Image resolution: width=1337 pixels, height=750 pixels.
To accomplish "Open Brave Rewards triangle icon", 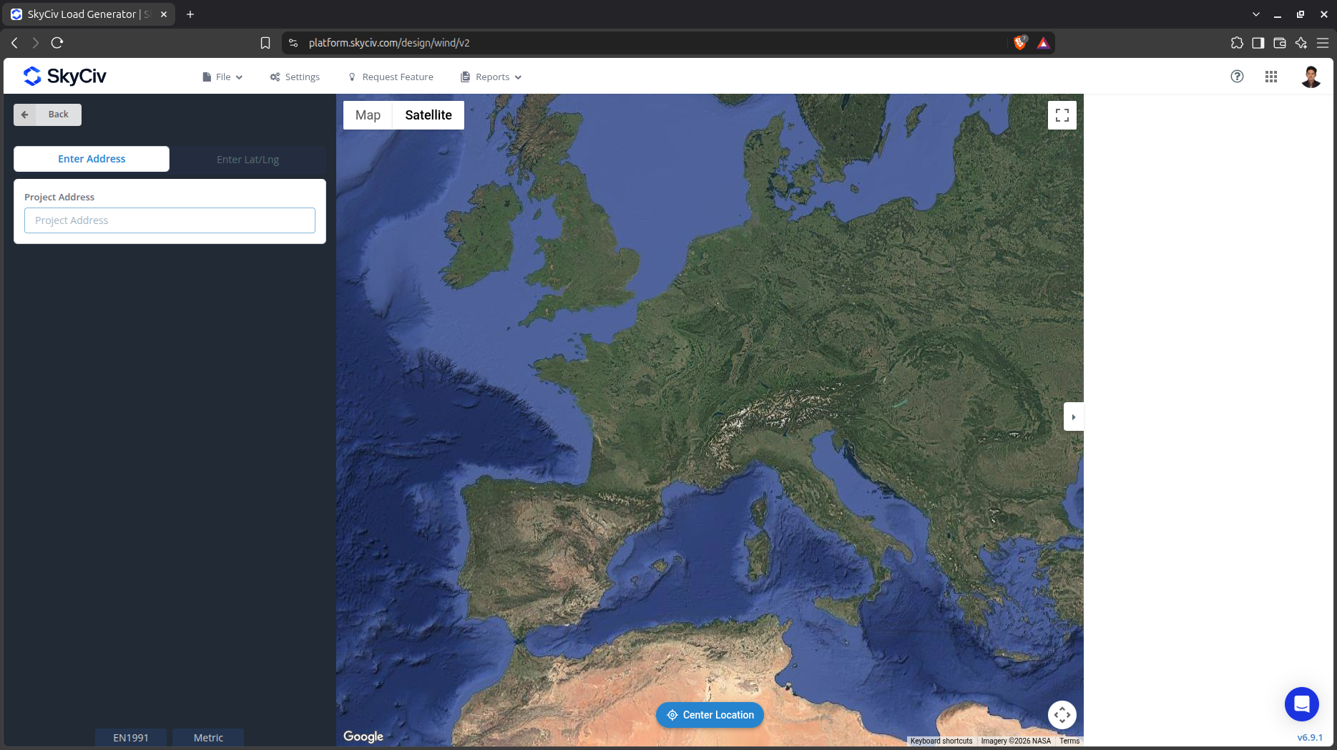I will [x=1043, y=43].
